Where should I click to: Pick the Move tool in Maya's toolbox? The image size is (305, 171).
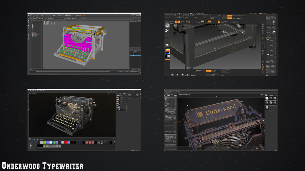tap(28, 26)
